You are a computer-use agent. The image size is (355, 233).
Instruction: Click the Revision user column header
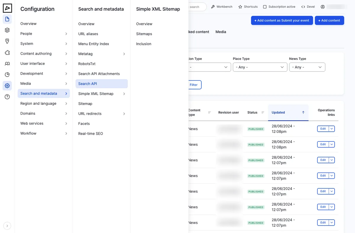[x=229, y=113]
